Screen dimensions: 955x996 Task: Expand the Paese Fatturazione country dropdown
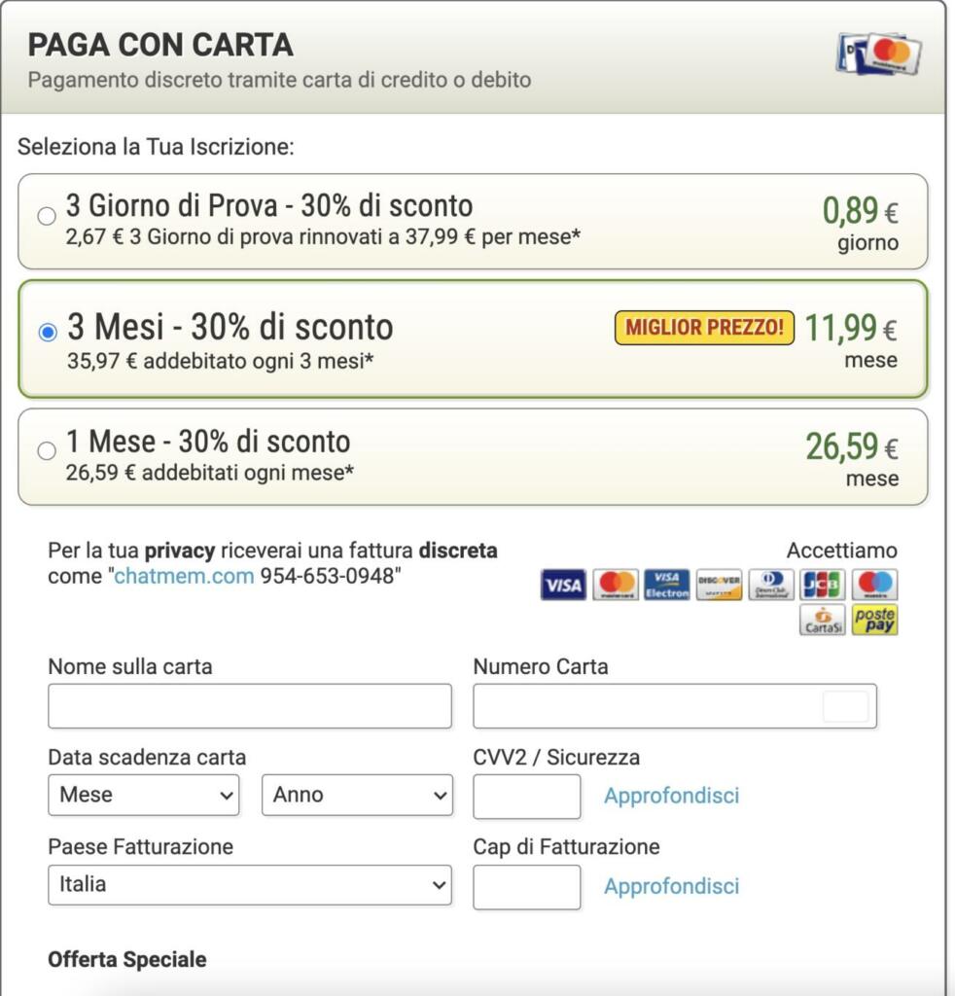(x=250, y=885)
